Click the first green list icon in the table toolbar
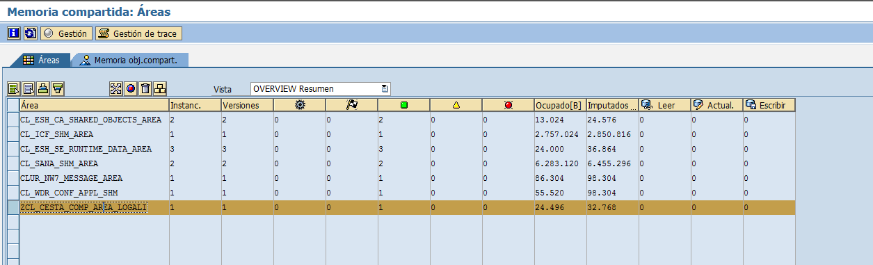This screenshot has height=265, width=873. 13,88
